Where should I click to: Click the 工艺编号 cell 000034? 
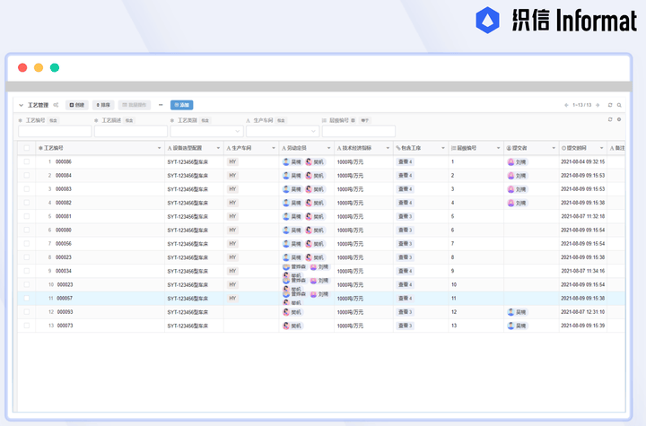64,271
